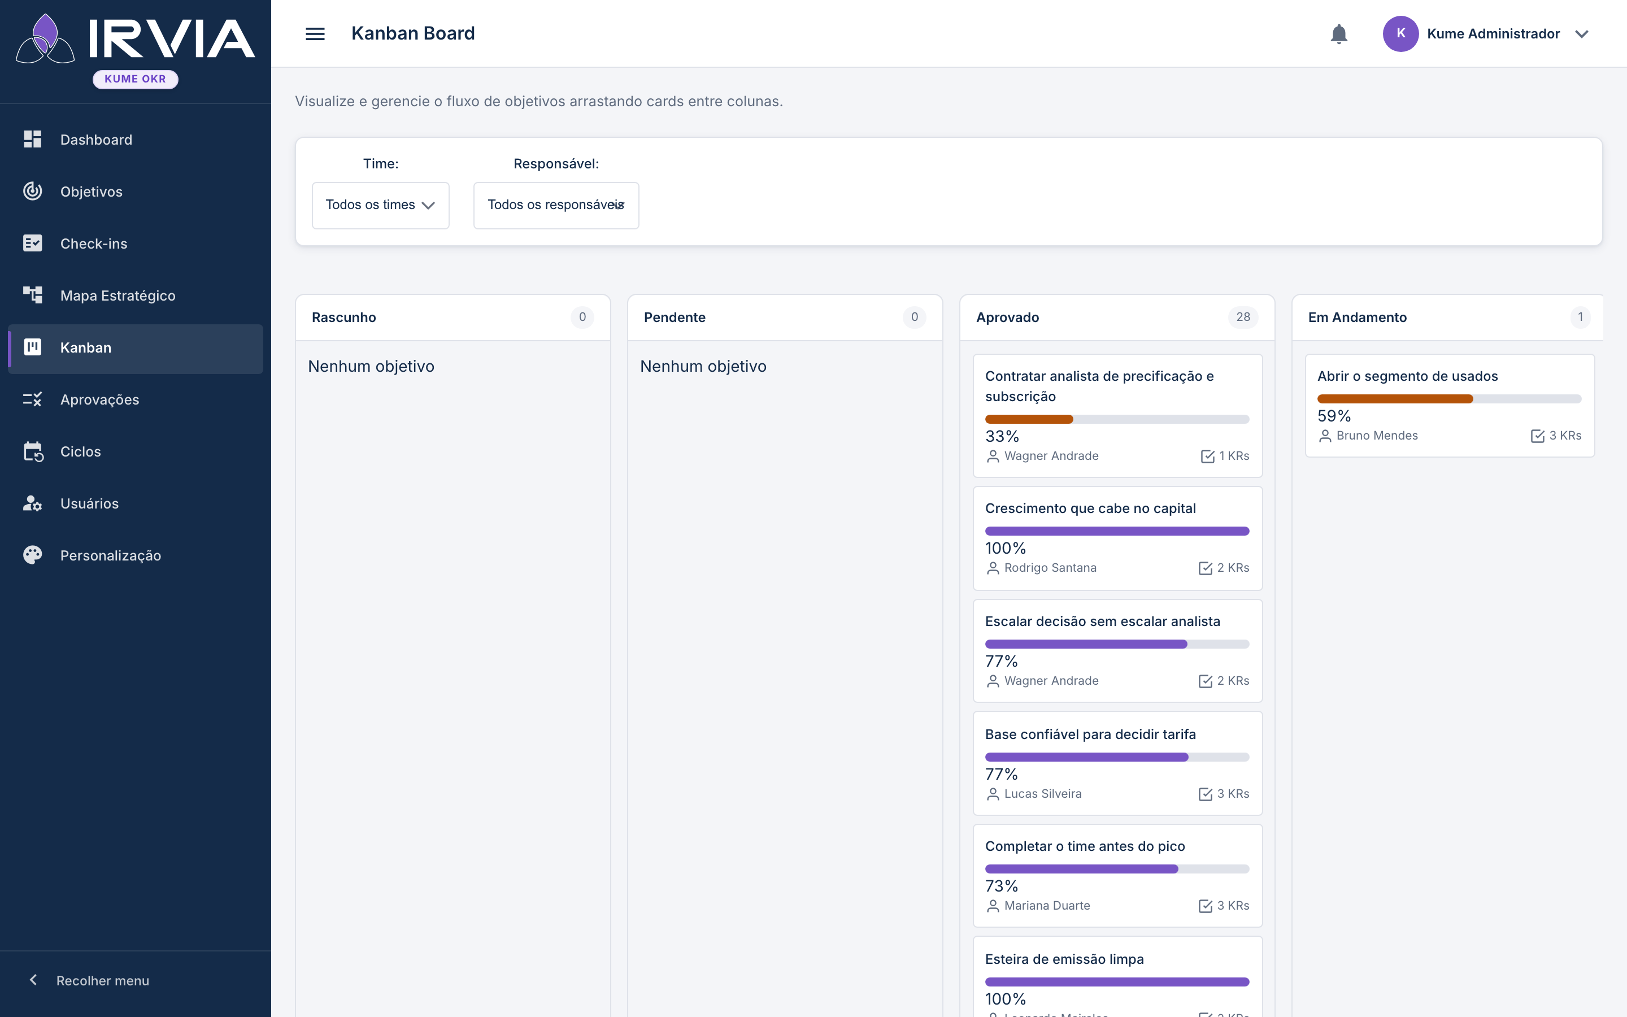Click the Kume Administrador name
Viewport: 1627px width, 1017px height.
coord(1493,34)
